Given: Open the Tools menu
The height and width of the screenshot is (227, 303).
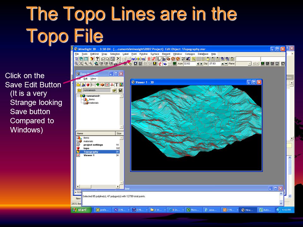Looking at the screenshot, I should point(85,54).
